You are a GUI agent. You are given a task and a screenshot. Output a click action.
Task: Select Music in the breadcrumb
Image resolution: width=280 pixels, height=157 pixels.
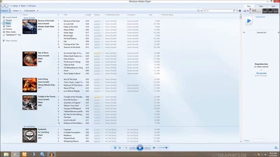[x=23, y=6]
